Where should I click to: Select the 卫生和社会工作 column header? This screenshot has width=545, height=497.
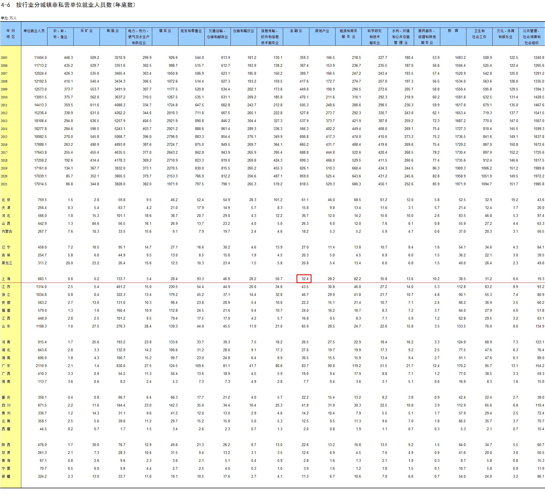pyautogui.click(x=479, y=34)
